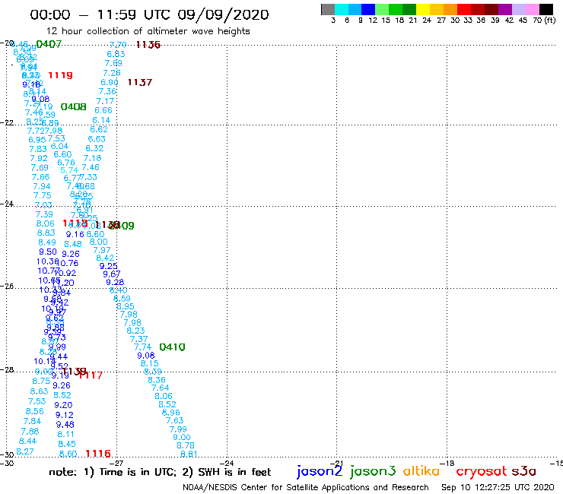The height and width of the screenshot is (494, 563).
Task: Click the wave height value 7.84
Action: (32, 421)
